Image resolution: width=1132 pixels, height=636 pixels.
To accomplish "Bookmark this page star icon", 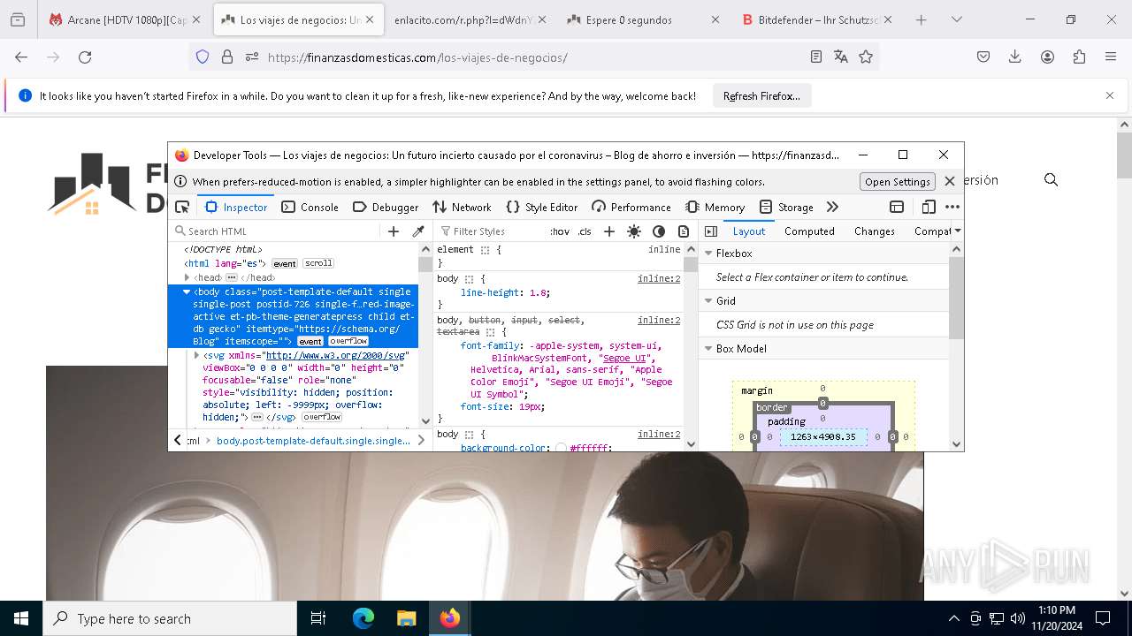I will [x=866, y=57].
